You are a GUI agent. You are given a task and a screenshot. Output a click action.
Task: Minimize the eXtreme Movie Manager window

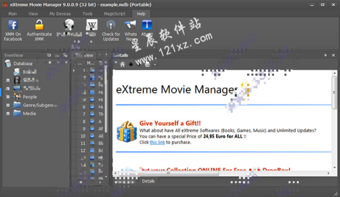(x=312, y=5)
